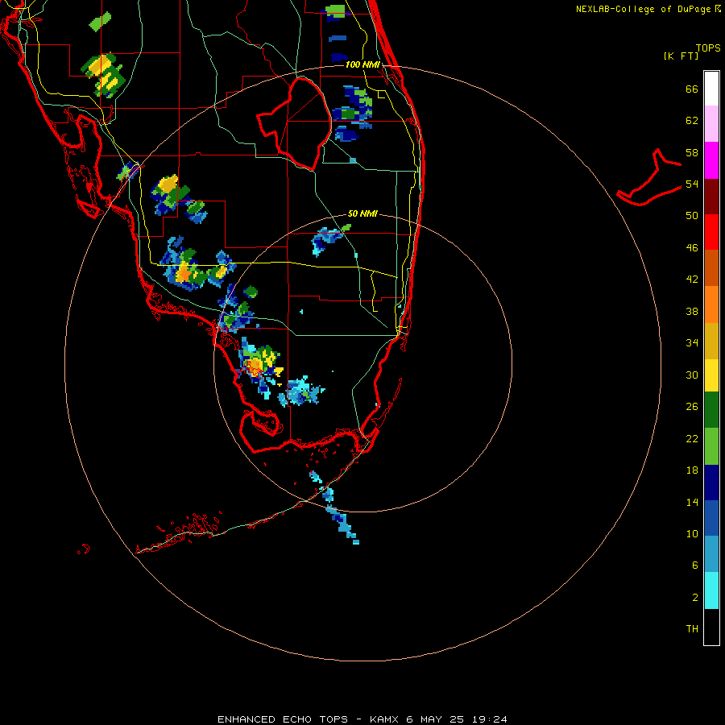Select the bright yellow legend swatch
This screenshot has height=725, width=725.
(711, 375)
